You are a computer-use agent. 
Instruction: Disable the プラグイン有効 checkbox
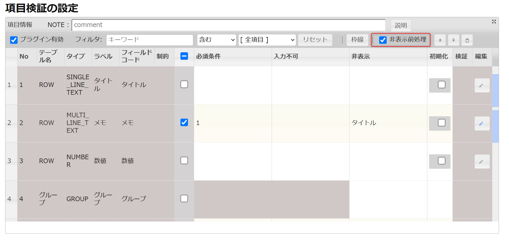[14, 40]
